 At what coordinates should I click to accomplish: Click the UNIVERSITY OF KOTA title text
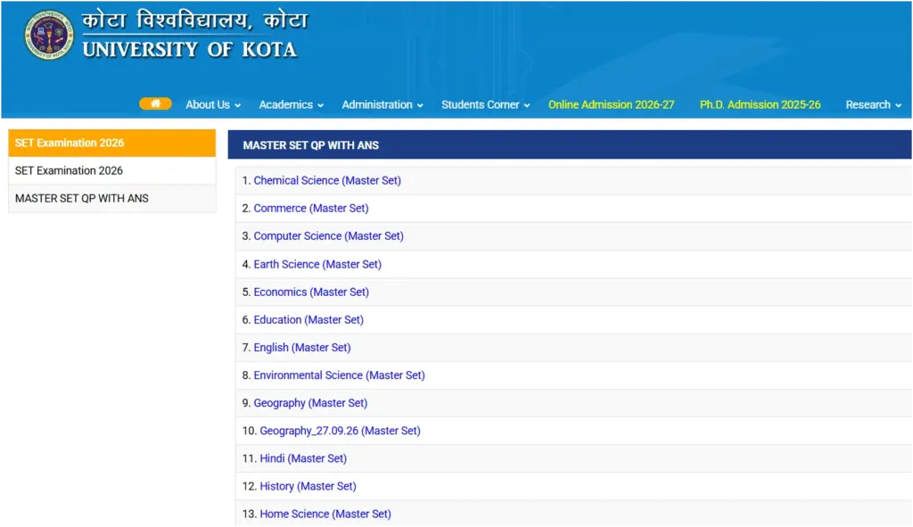(x=190, y=50)
